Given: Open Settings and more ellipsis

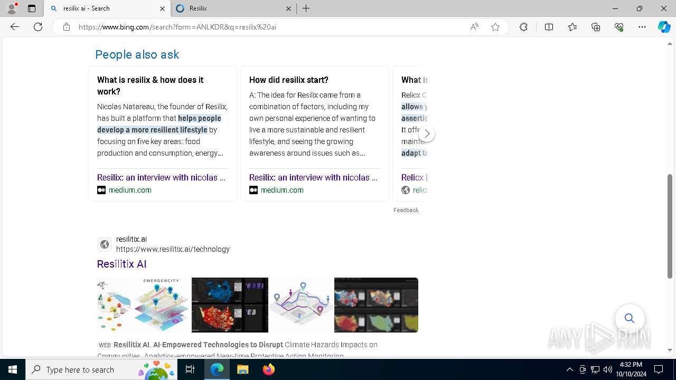Looking at the screenshot, I should pyautogui.click(x=642, y=27).
